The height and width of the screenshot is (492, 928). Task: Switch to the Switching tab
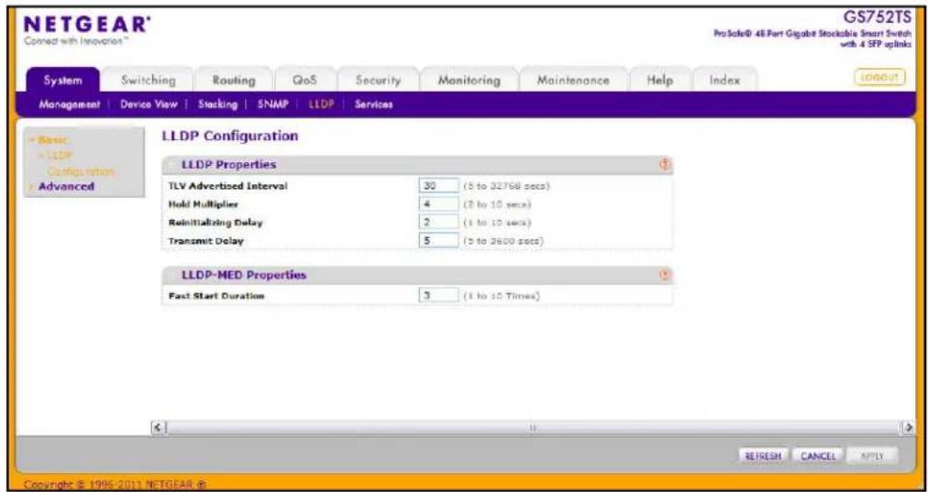148,80
